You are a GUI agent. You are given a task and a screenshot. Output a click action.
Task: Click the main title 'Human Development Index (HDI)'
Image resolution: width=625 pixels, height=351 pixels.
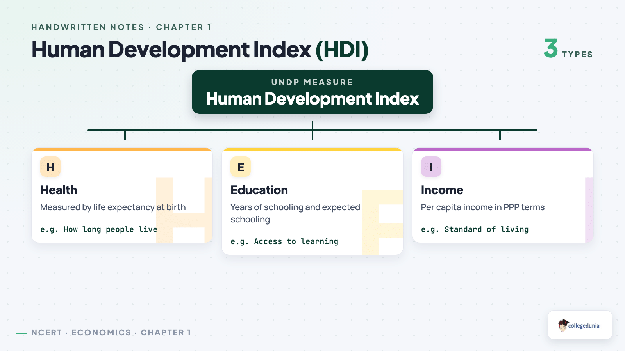pyautogui.click(x=200, y=50)
